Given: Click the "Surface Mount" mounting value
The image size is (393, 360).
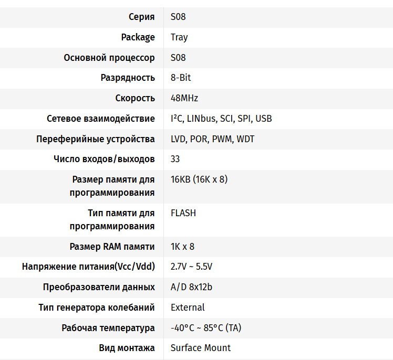Looking at the screenshot, I should 201,348.
